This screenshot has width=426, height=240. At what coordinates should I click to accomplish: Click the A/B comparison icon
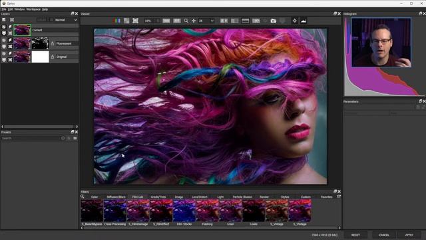click(256, 21)
